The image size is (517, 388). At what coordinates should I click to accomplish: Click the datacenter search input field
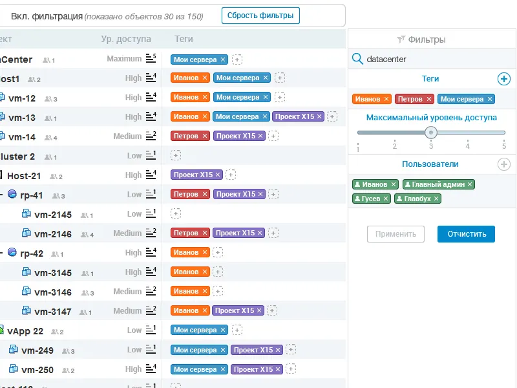[433, 59]
